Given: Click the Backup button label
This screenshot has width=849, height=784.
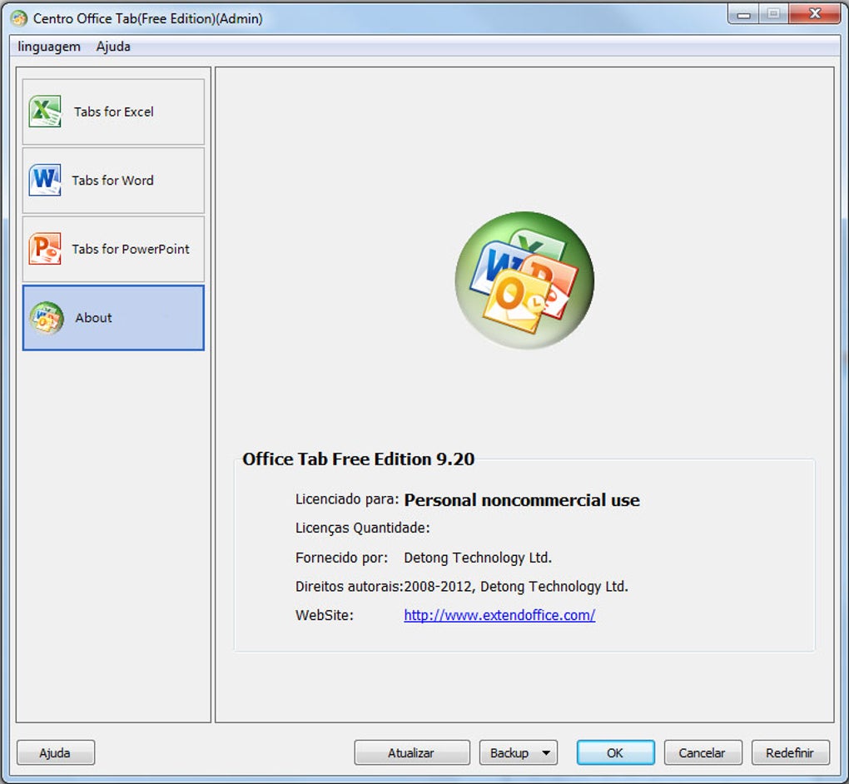Looking at the screenshot, I should [x=509, y=752].
